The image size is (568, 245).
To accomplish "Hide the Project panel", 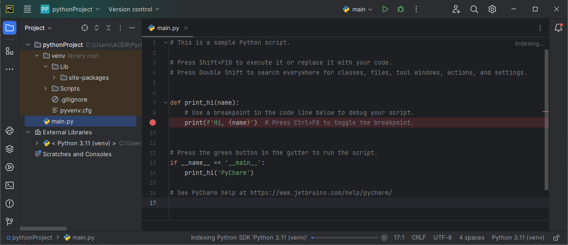I will [132, 28].
